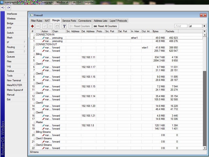Select the ether1 in-interface cell
Screen dimensions: 209x157
(x=136, y=38)
